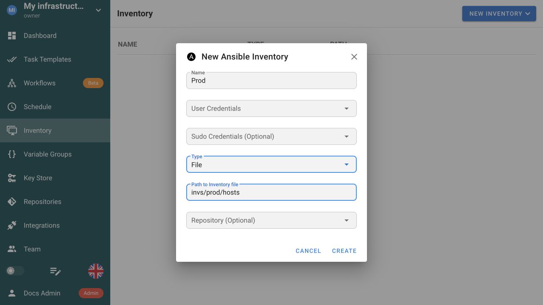Go to Dashboard in sidebar
Image resolution: width=543 pixels, height=305 pixels.
click(x=55, y=36)
